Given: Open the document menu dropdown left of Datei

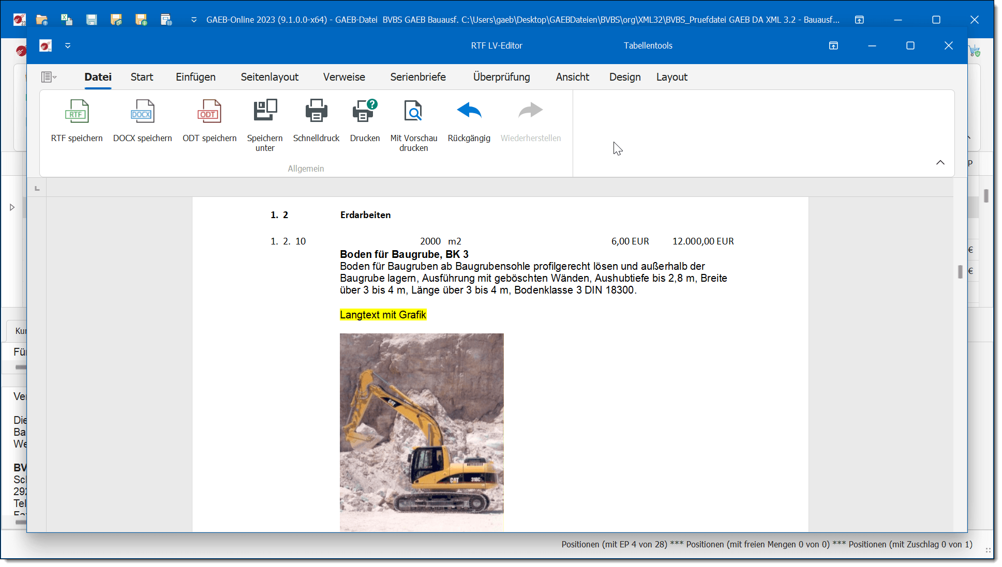Looking at the screenshot, I should [x=49, y=77].
